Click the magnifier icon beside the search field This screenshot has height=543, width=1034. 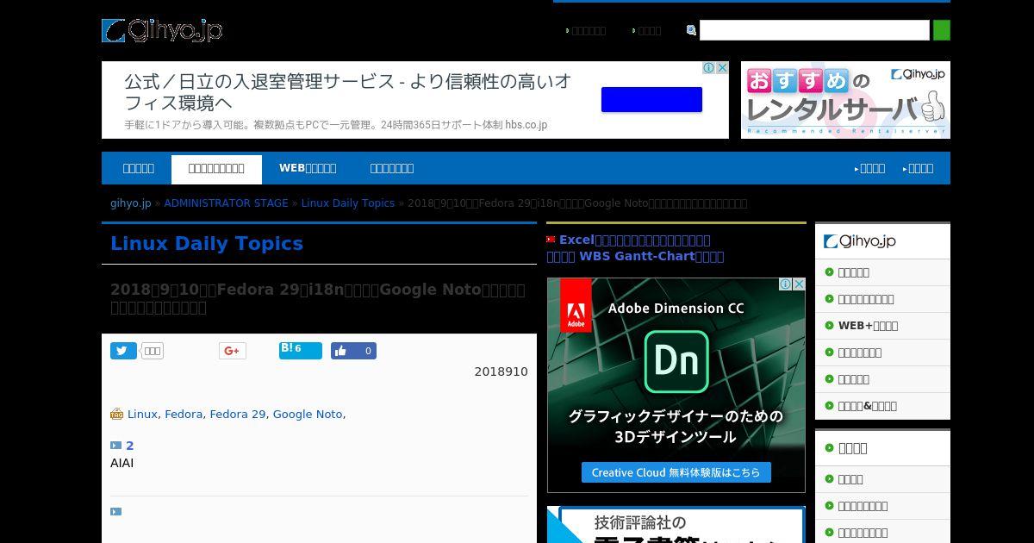(x=691, y=30)
